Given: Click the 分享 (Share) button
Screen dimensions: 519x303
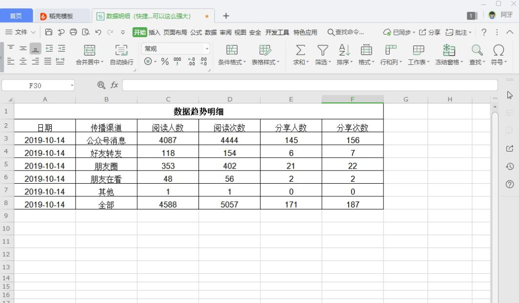Looking at the screenshot, I should 430,32.
